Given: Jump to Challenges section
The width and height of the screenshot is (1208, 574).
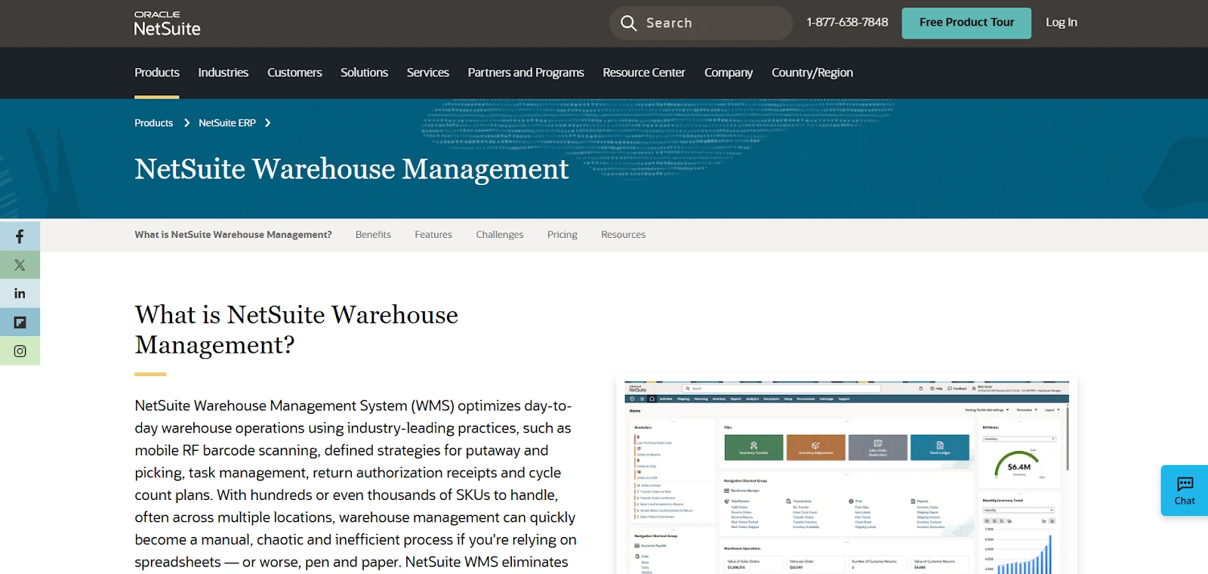Looking at the screenshot, I should point(500,235).
